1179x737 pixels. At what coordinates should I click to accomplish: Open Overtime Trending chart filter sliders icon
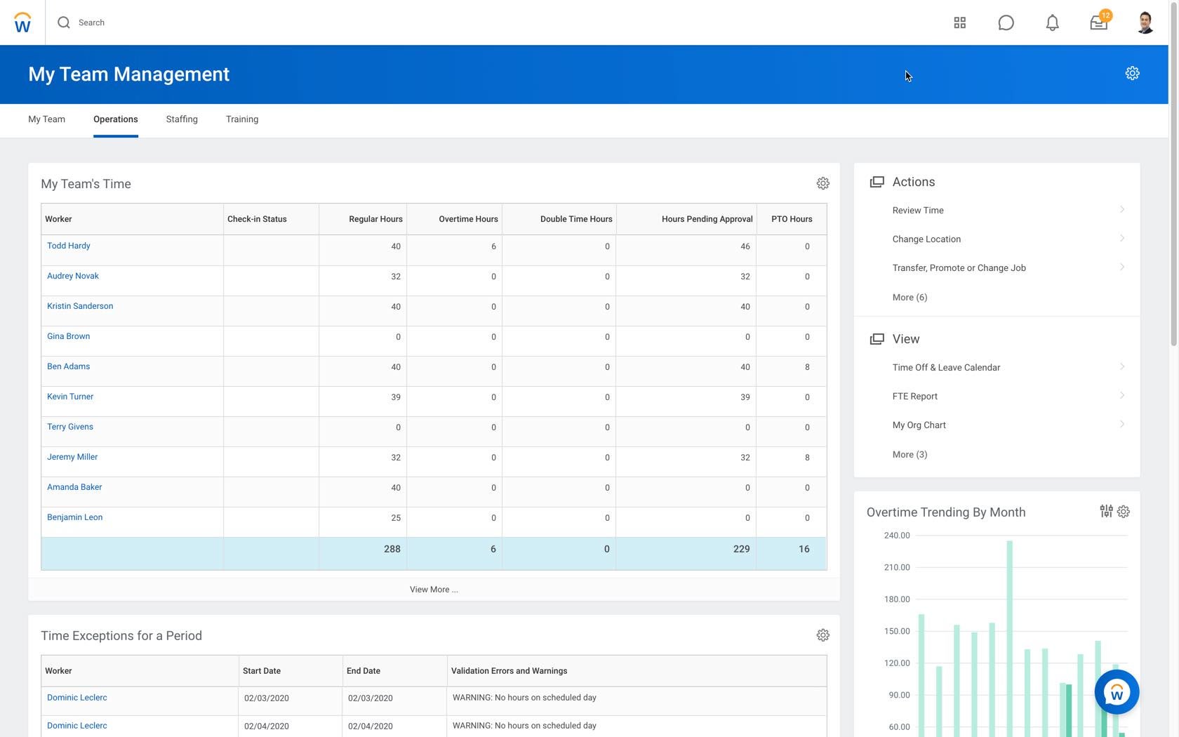[x=1106, y=512]
